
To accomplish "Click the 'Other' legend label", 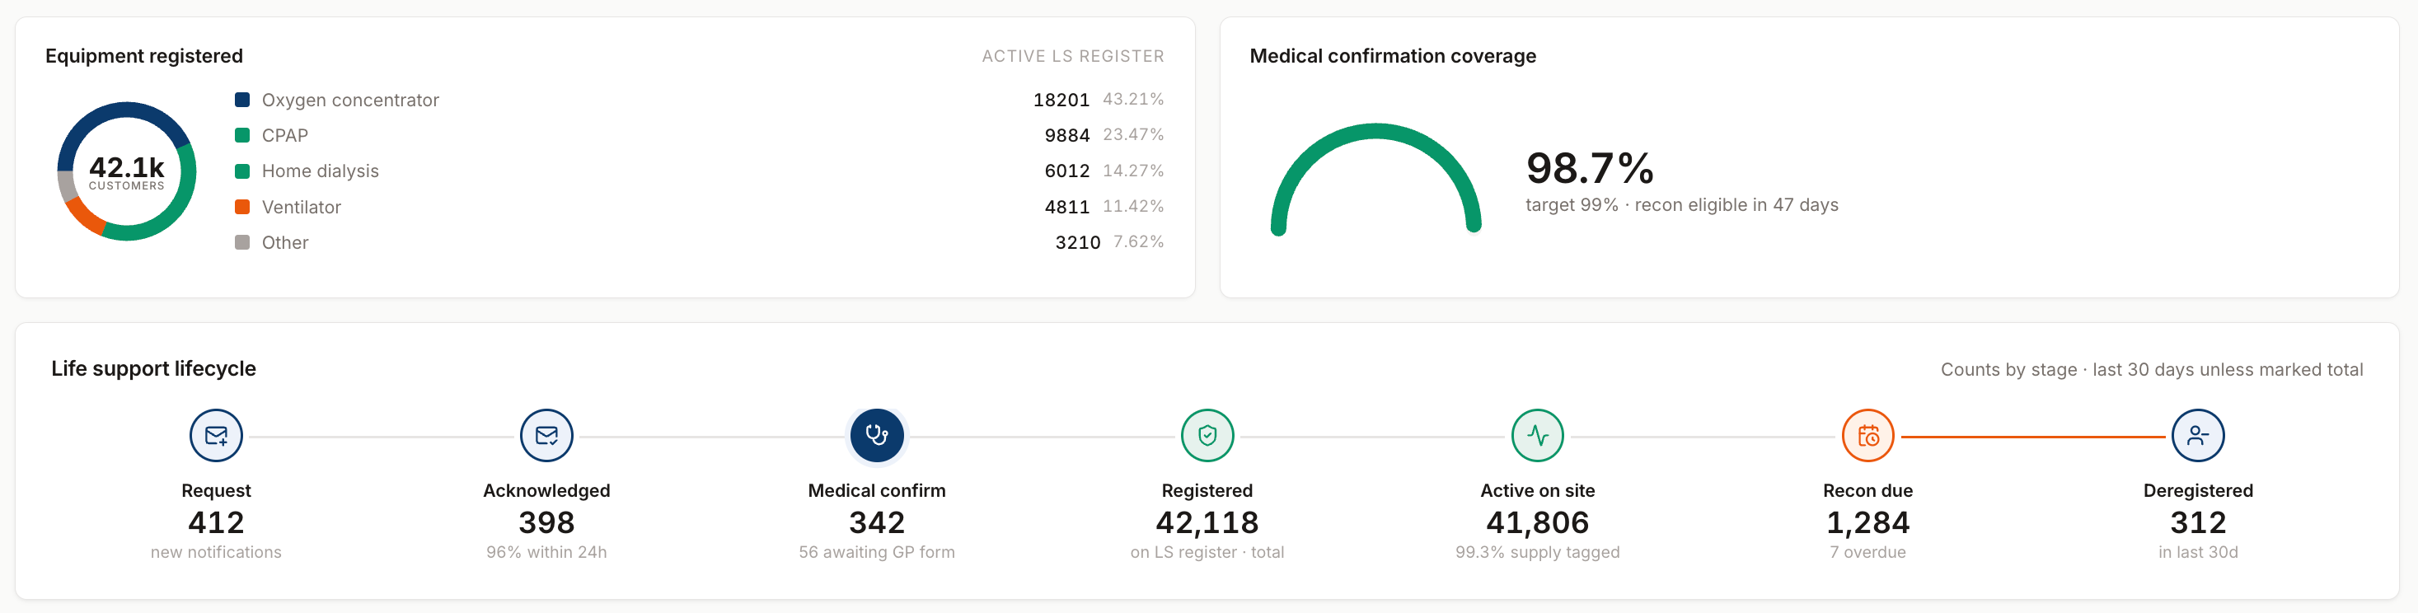I will tap(285, 243).
